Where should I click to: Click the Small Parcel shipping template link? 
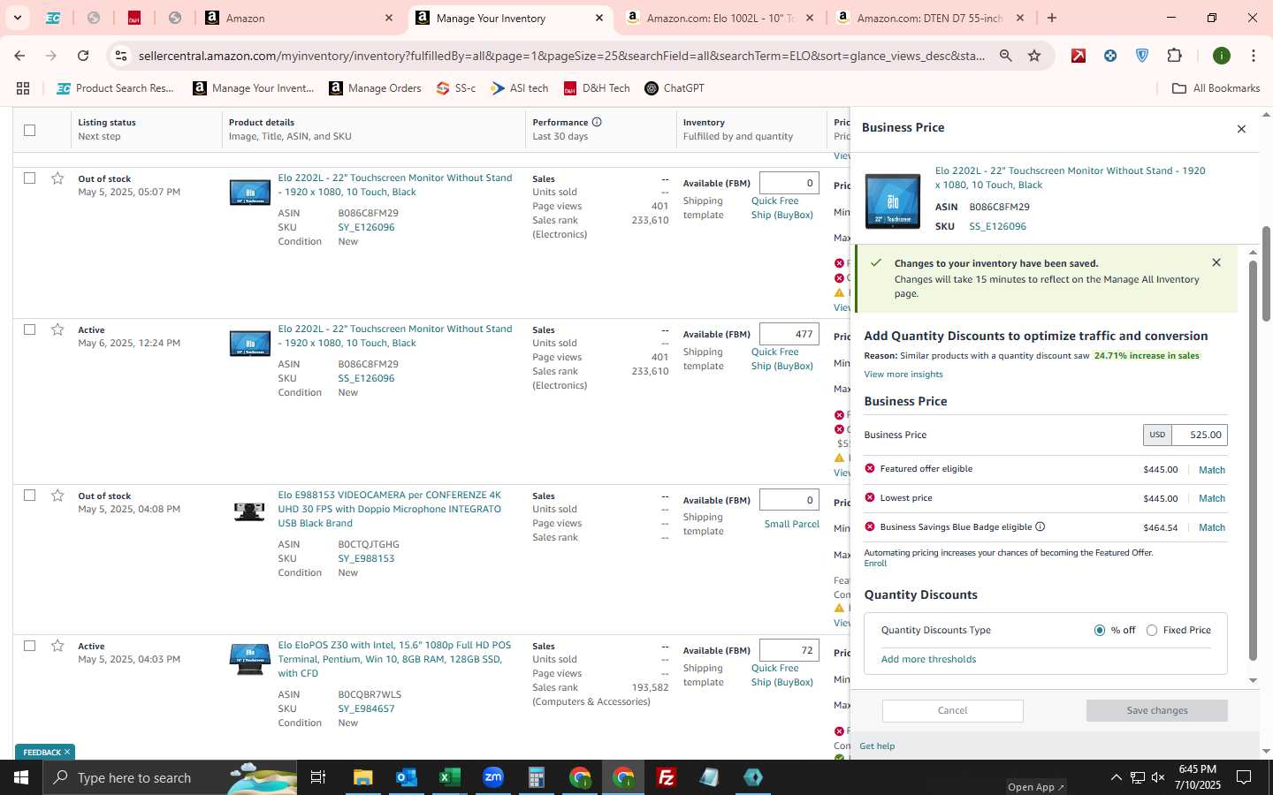click(791, 524)
